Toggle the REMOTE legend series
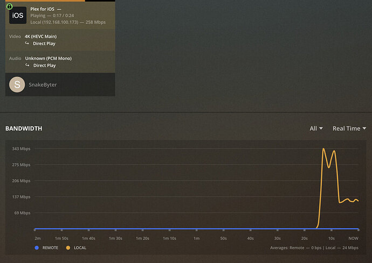Viewport: 372px width, 263px height. 46,247
